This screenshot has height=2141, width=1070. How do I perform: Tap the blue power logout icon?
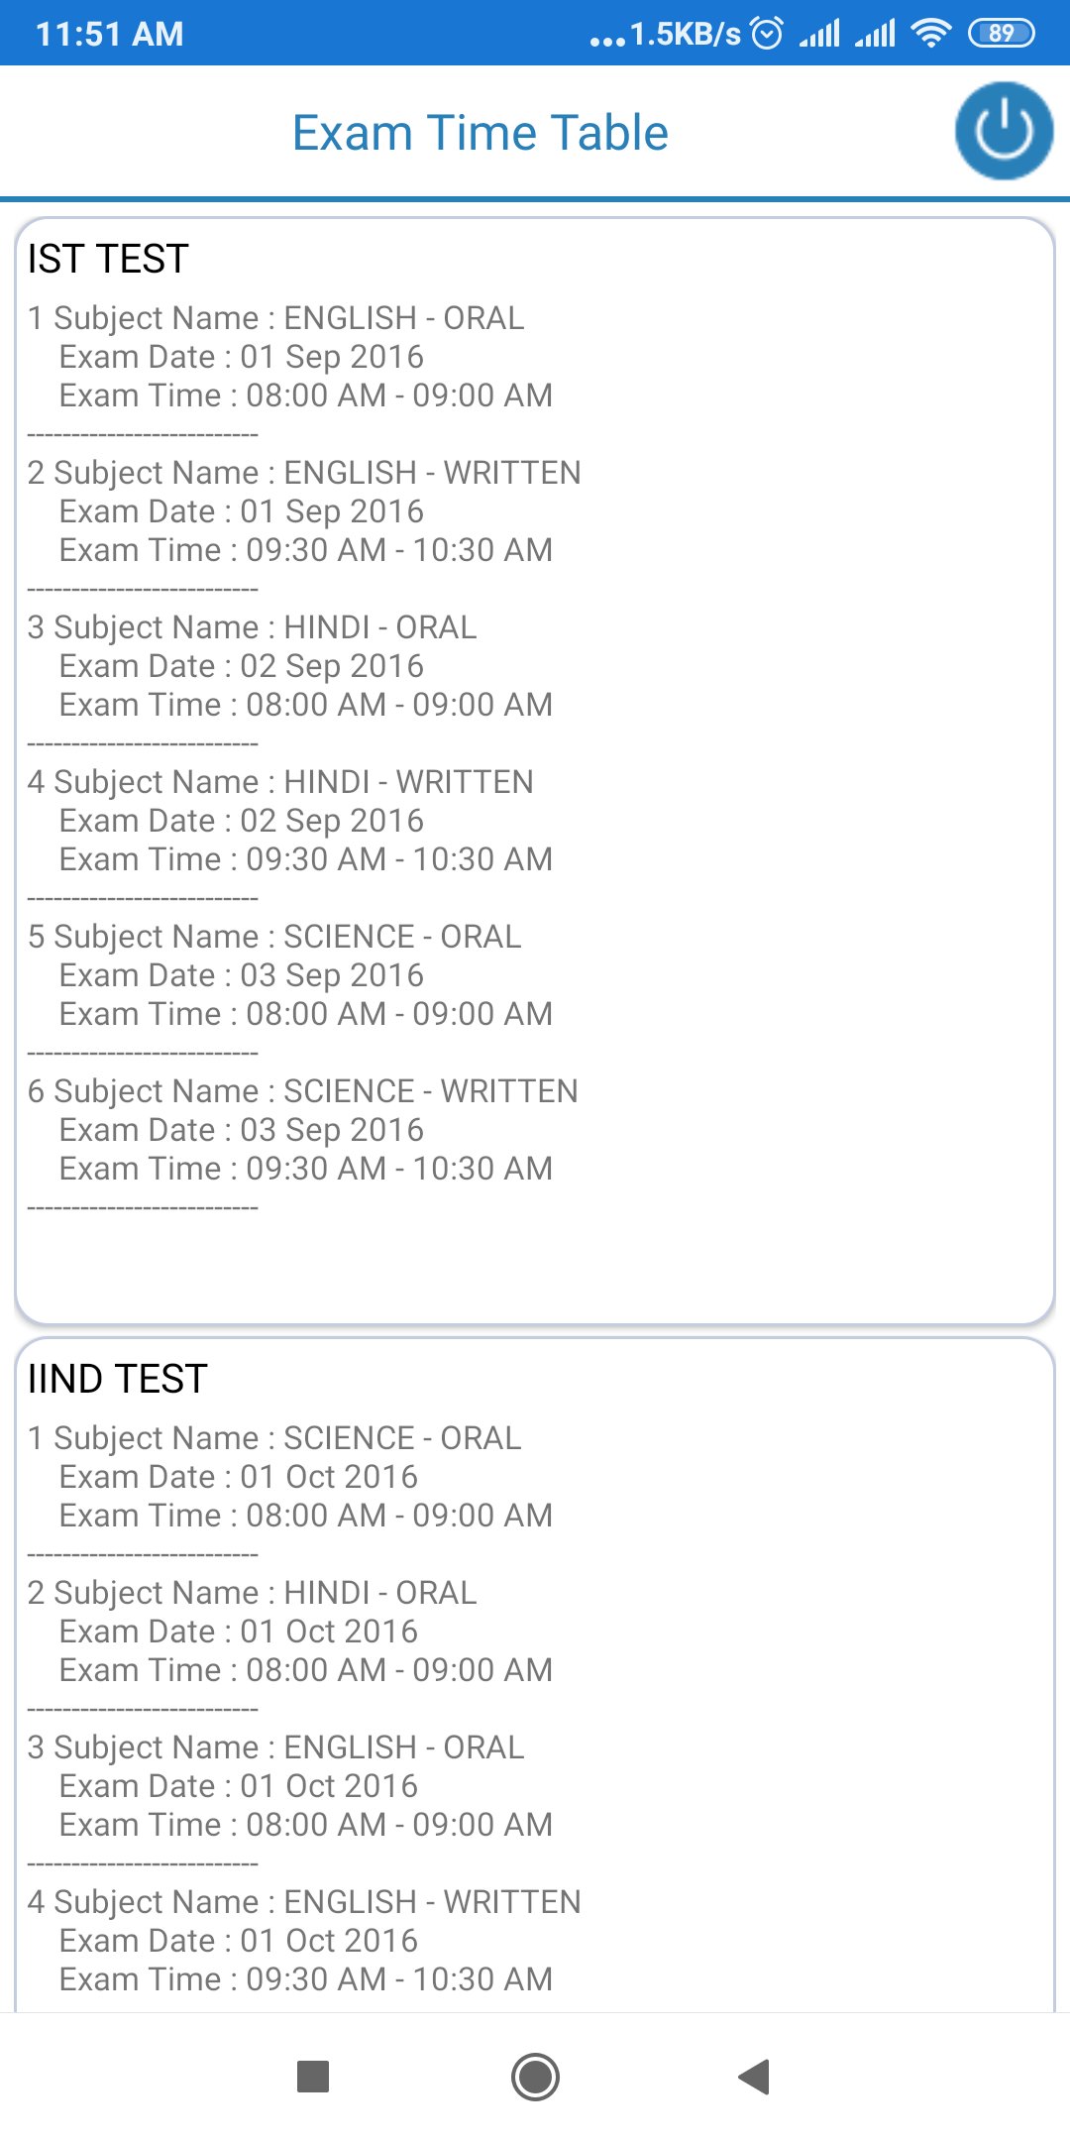tap(1003, 131)
